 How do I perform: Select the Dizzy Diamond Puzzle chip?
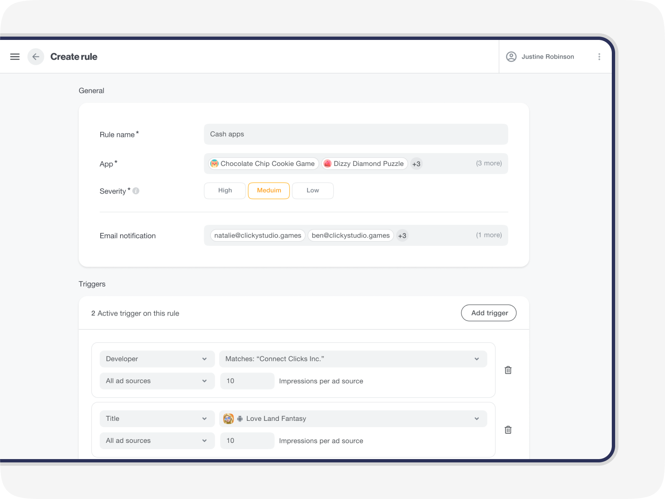click(365, 163)
